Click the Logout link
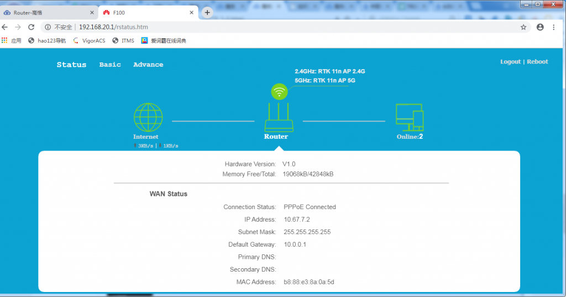 coord(510,62)
